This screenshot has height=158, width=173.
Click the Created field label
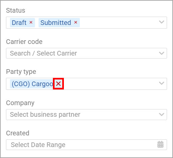tap(18, 133)
